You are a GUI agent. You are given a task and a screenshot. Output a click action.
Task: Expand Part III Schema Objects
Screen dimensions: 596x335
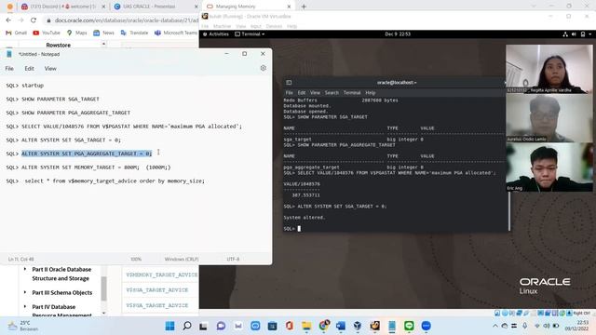pyautogui.click(x=25, y=292)
